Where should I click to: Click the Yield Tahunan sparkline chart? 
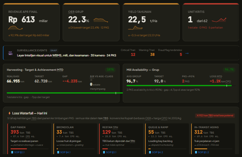pos(135,28)
